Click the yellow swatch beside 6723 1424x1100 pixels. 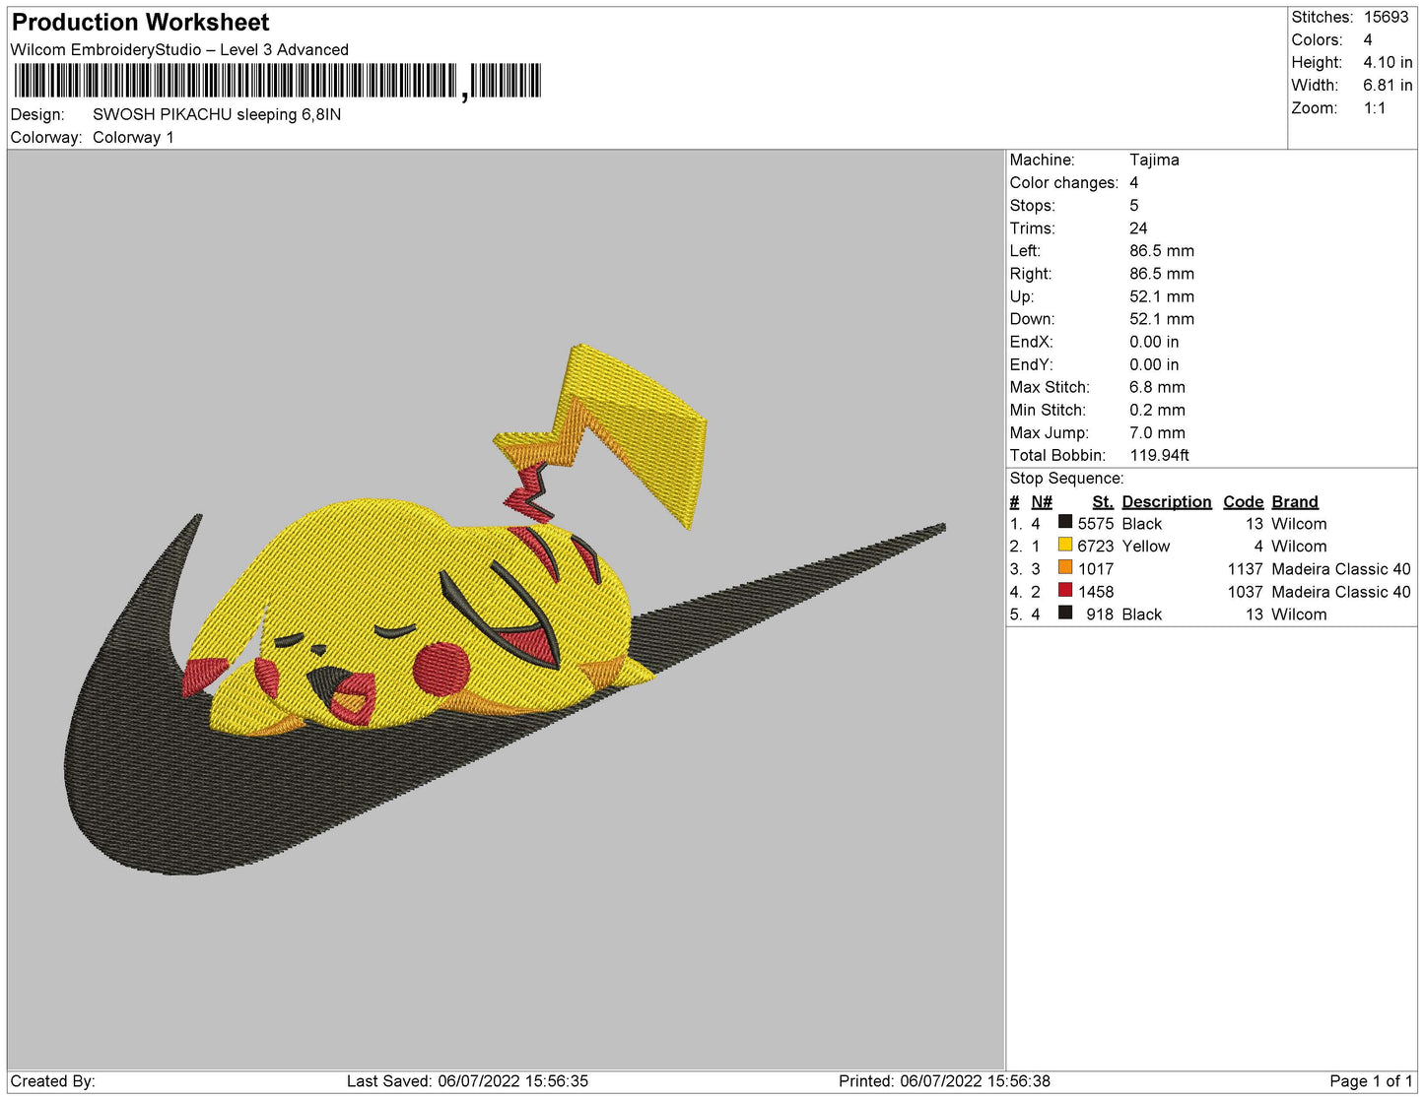pos(1064,545)
